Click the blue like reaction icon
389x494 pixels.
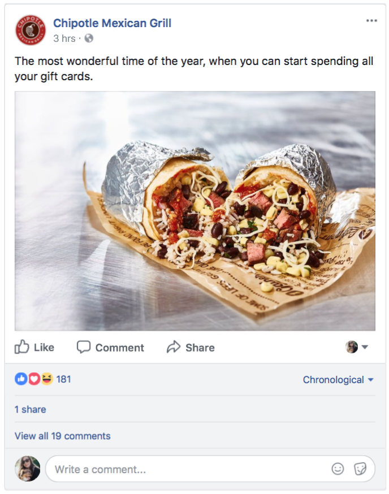tap(21, 379)
